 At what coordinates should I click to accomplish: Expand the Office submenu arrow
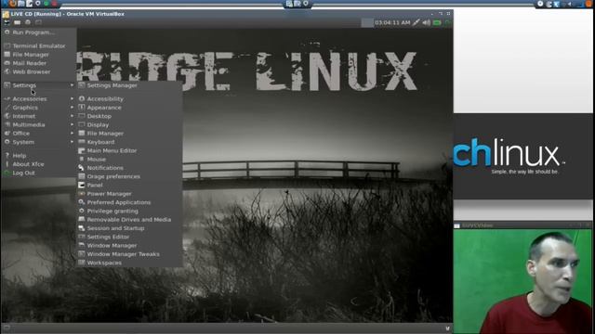(x=72, y=134)
